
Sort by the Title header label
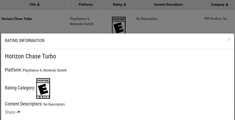(32, 4)
